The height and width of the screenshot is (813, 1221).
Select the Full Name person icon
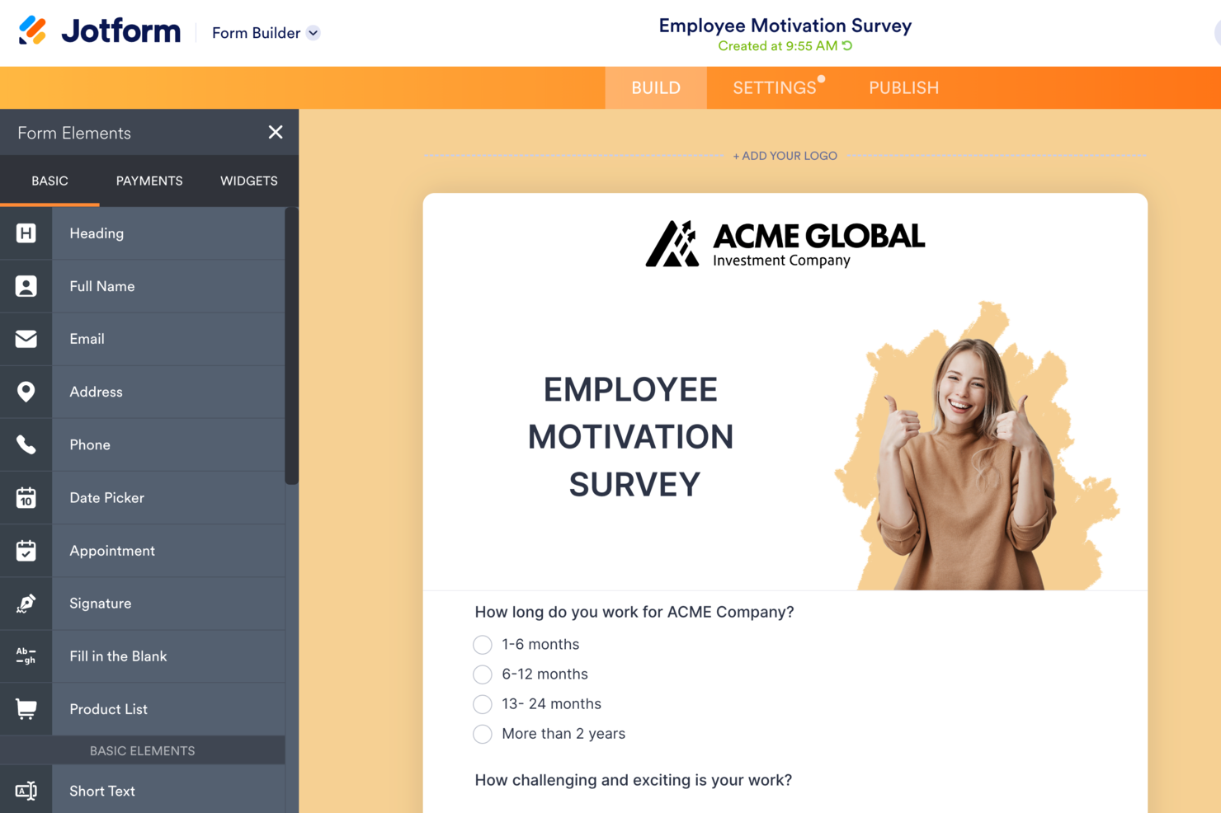(26, 286)
